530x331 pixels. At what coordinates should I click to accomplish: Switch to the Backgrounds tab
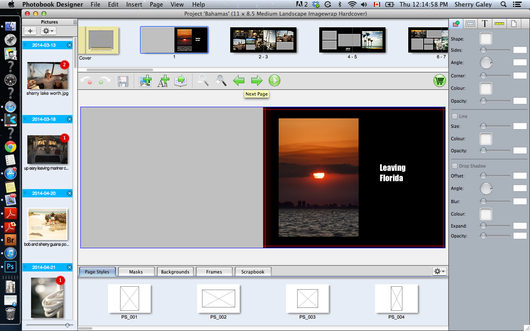click(x=175, y=272)
